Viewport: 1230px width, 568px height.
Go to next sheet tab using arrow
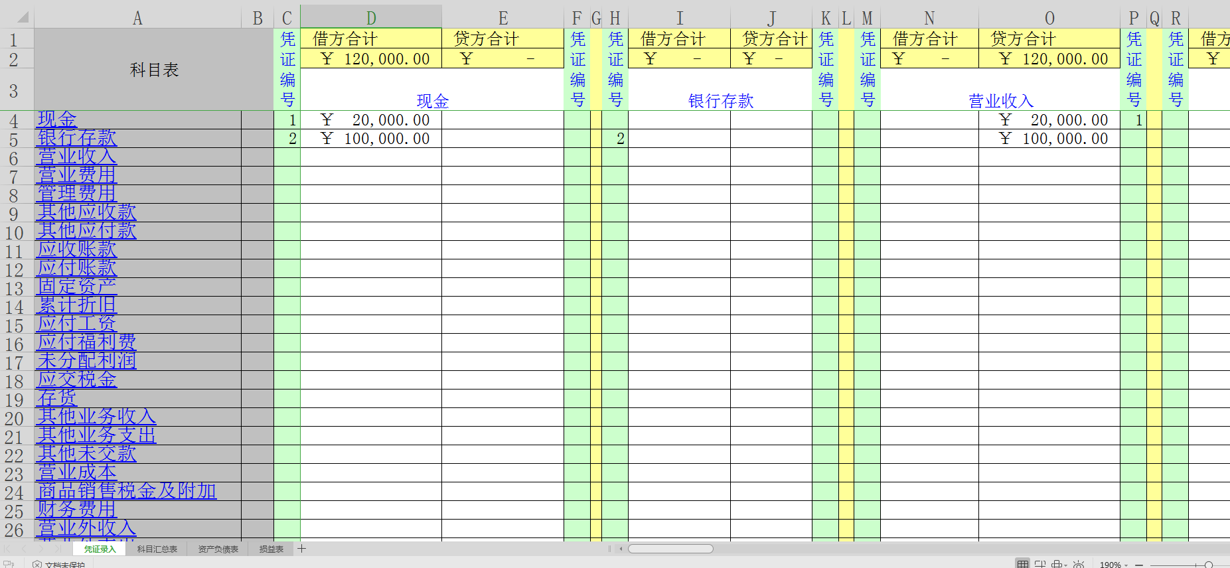tap(41, 549)
